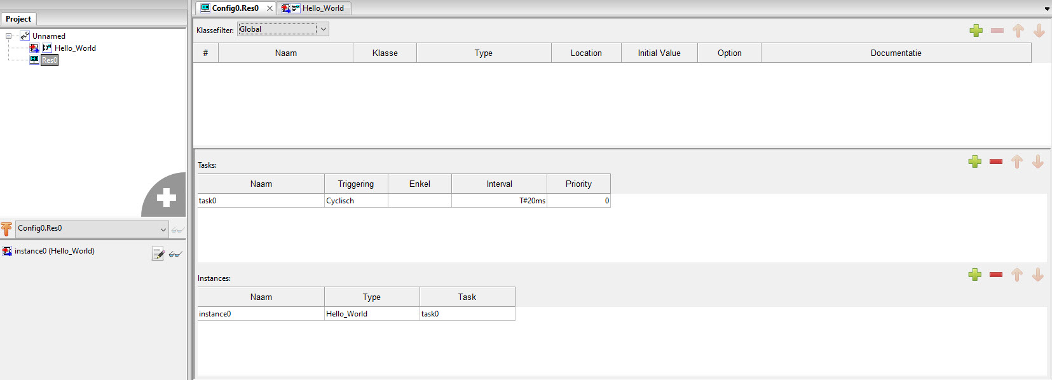Move global variable down

point(1039,31)
